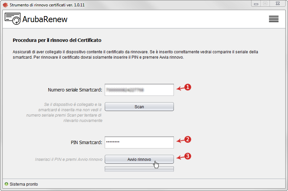Start renewal with Avvio rinnovo button

coord(139,159)
